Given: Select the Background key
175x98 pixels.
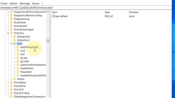Looking at the screenshot, I should point(24,37).
